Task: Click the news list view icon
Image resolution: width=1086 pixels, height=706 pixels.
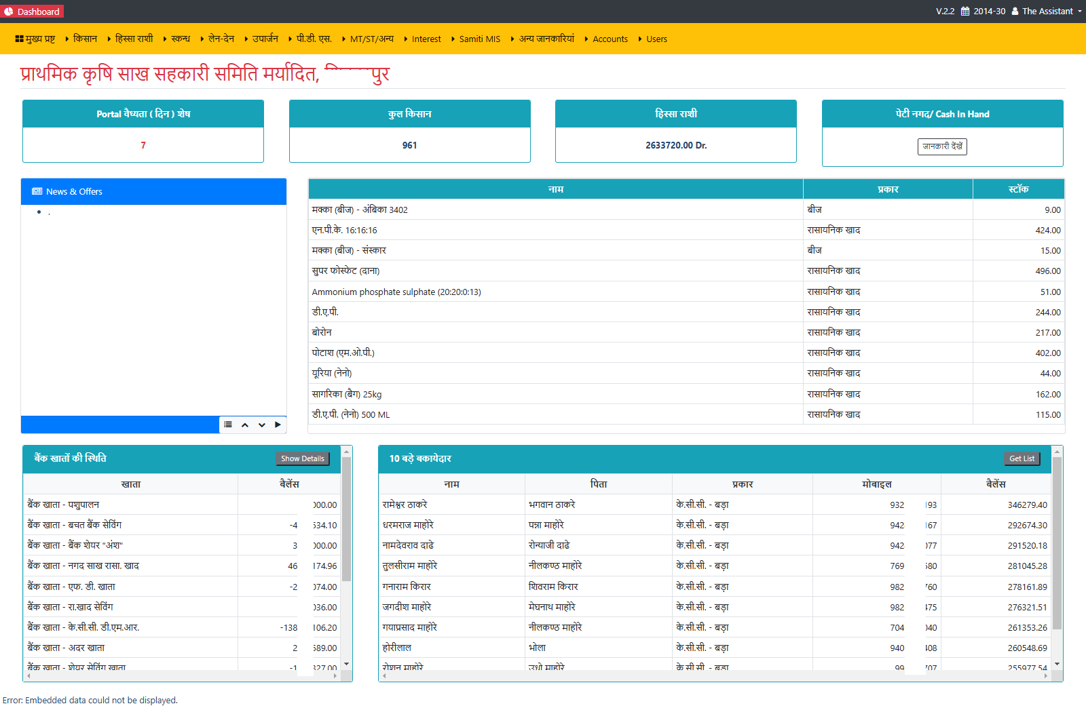Action: click(x=228, y=425)
